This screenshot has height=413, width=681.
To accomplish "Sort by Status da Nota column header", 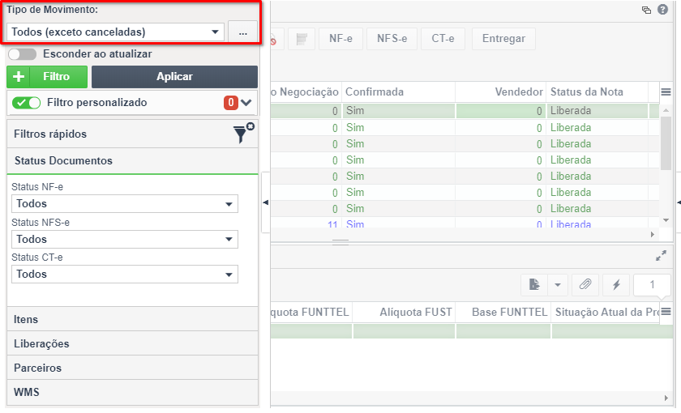I will click(597, 92).
